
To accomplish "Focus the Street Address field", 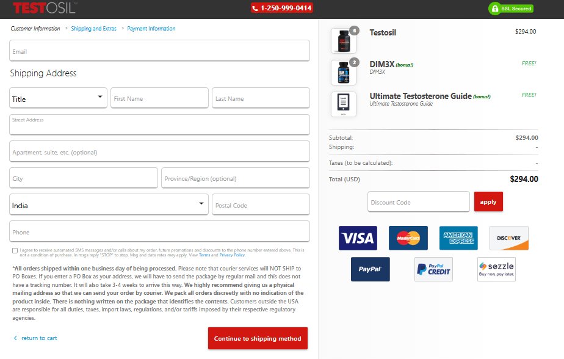I will coord(159,125).
